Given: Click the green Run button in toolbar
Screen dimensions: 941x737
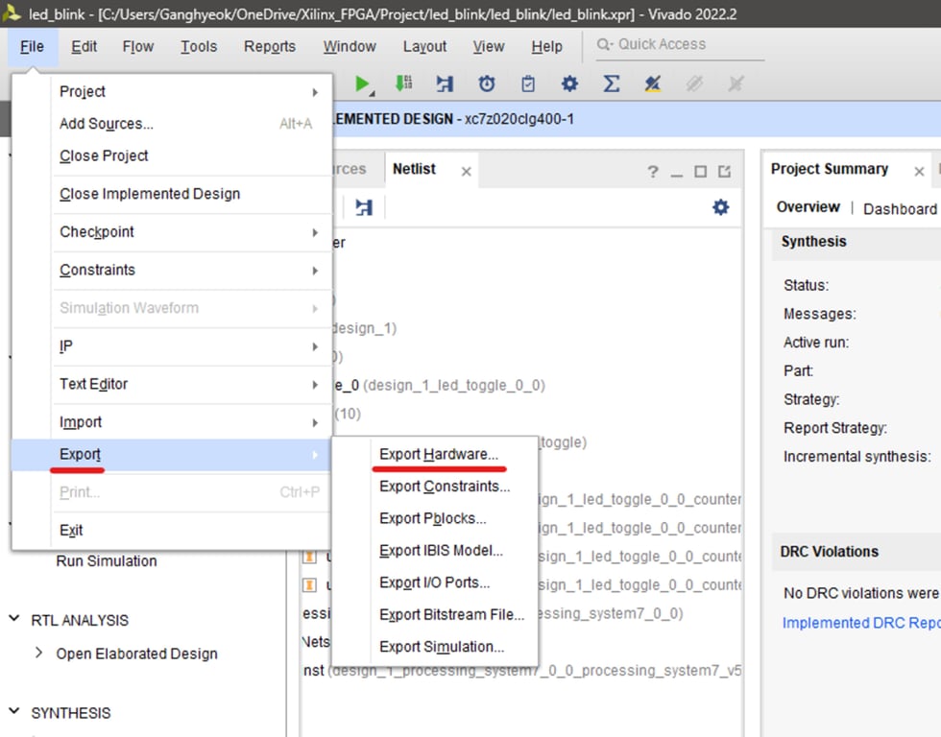Looking at the screenshot, I should [x=362, y=84].
